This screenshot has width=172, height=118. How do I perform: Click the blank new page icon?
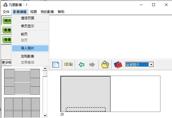click(x=56, y=65)
